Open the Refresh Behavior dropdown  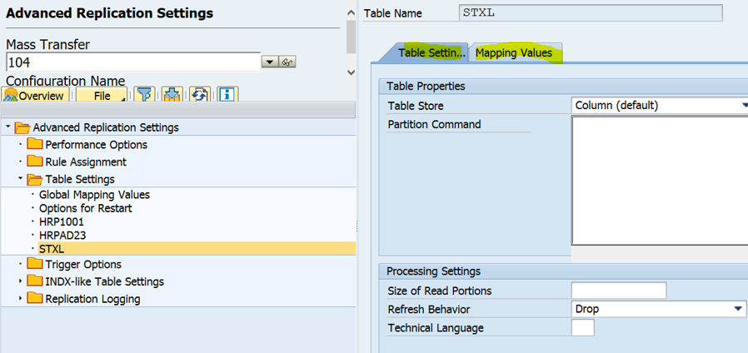[x=739, y=309]
